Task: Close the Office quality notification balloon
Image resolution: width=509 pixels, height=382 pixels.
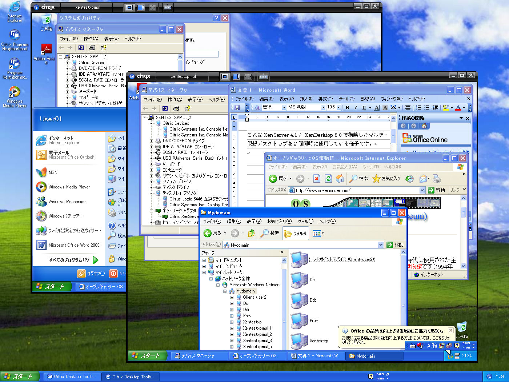Action: [x=450, y=330]
